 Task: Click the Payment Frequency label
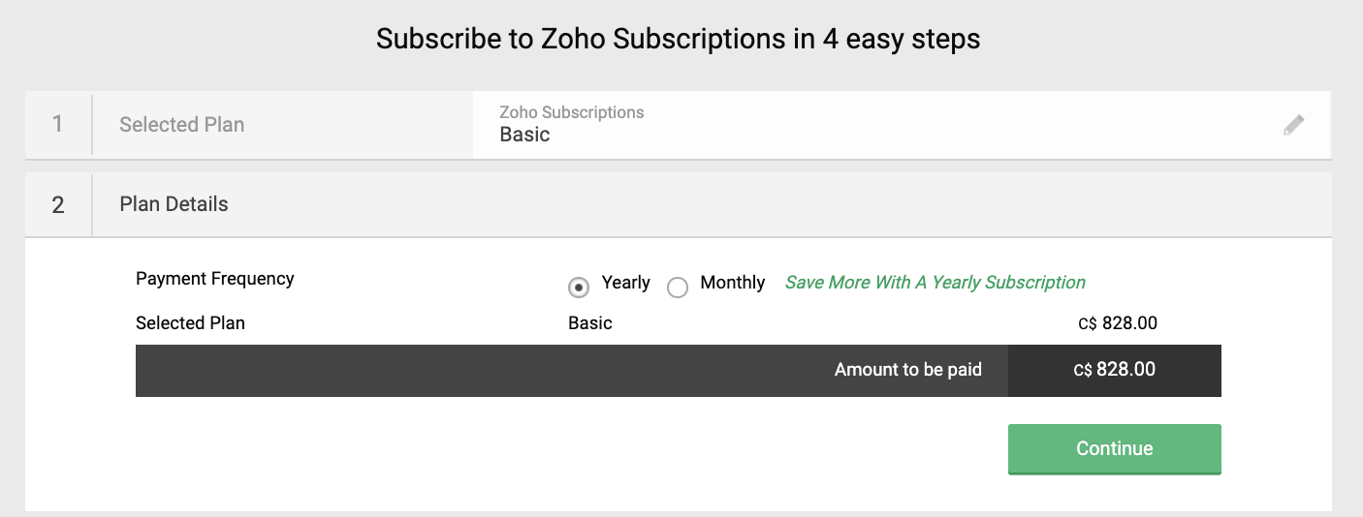coord(214,279)
